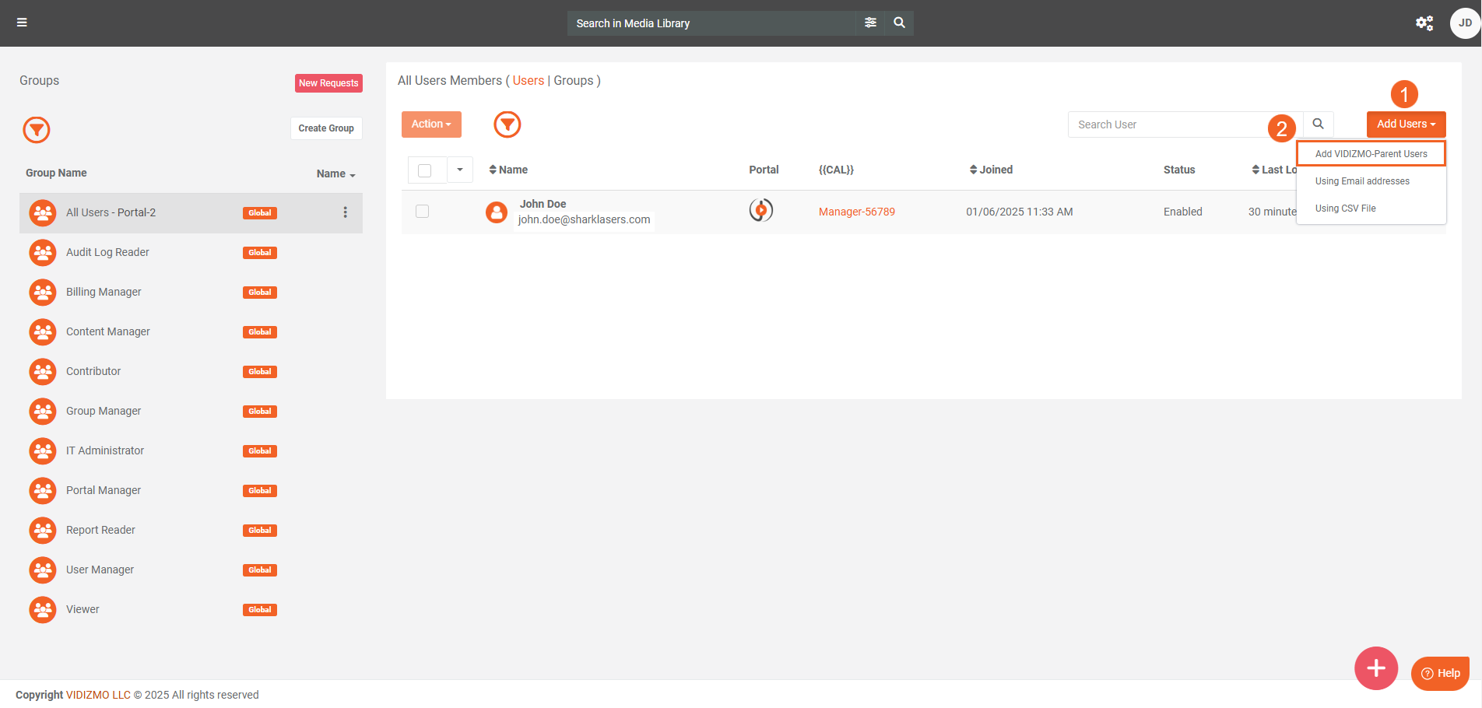Click the red plus floating button
This screenshot has width=1482, height=708.
click(x=1375, y=668)
